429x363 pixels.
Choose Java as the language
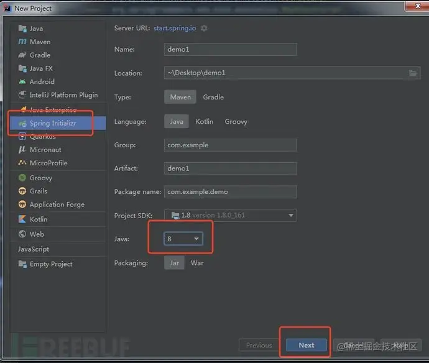(177, 121)
